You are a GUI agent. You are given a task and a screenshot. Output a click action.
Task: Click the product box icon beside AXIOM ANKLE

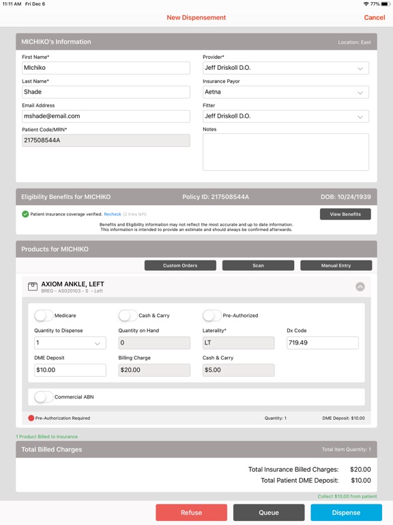(x=33, y=286)
